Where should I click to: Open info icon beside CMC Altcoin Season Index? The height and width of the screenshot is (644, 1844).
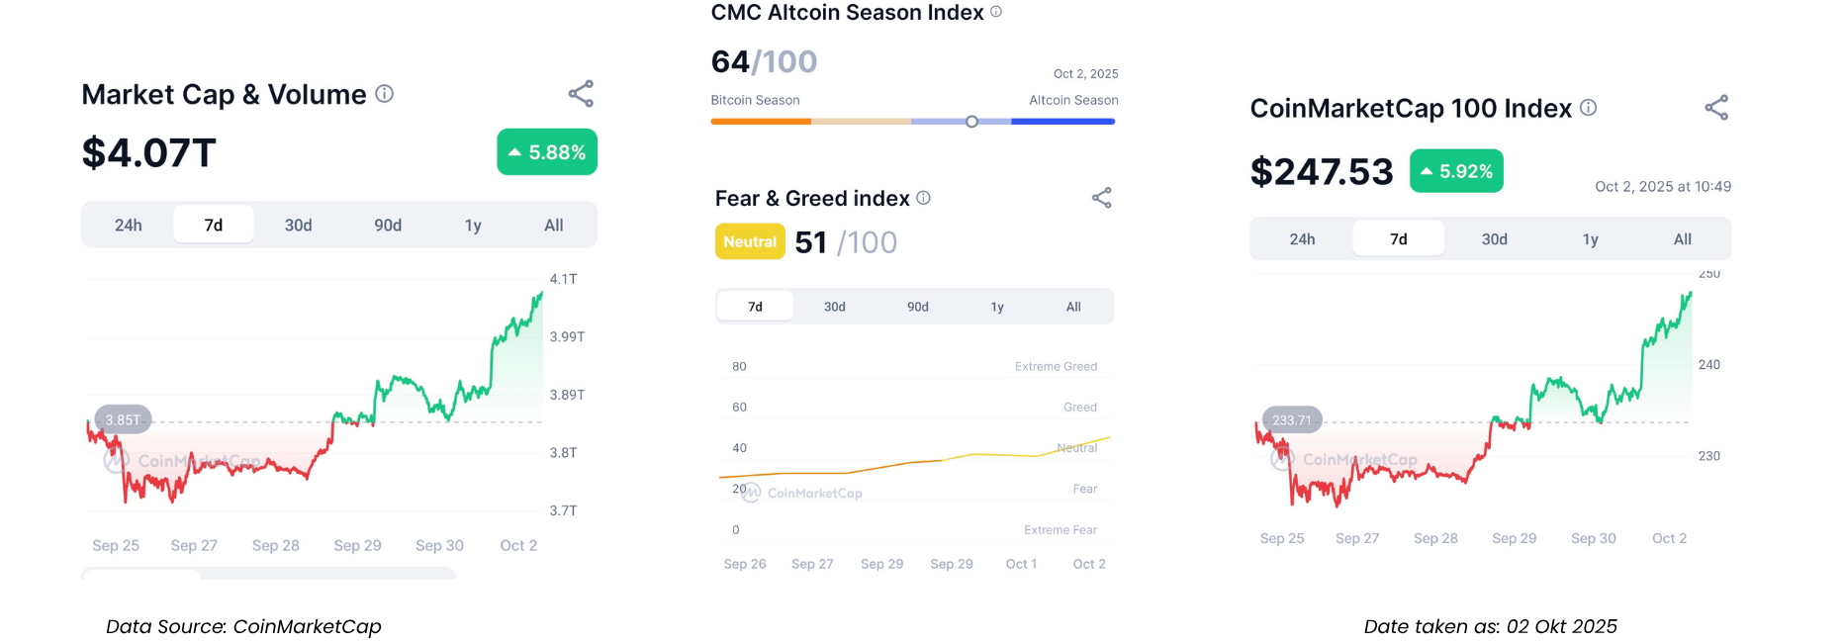pyautogui.click(x=996, y=12)
